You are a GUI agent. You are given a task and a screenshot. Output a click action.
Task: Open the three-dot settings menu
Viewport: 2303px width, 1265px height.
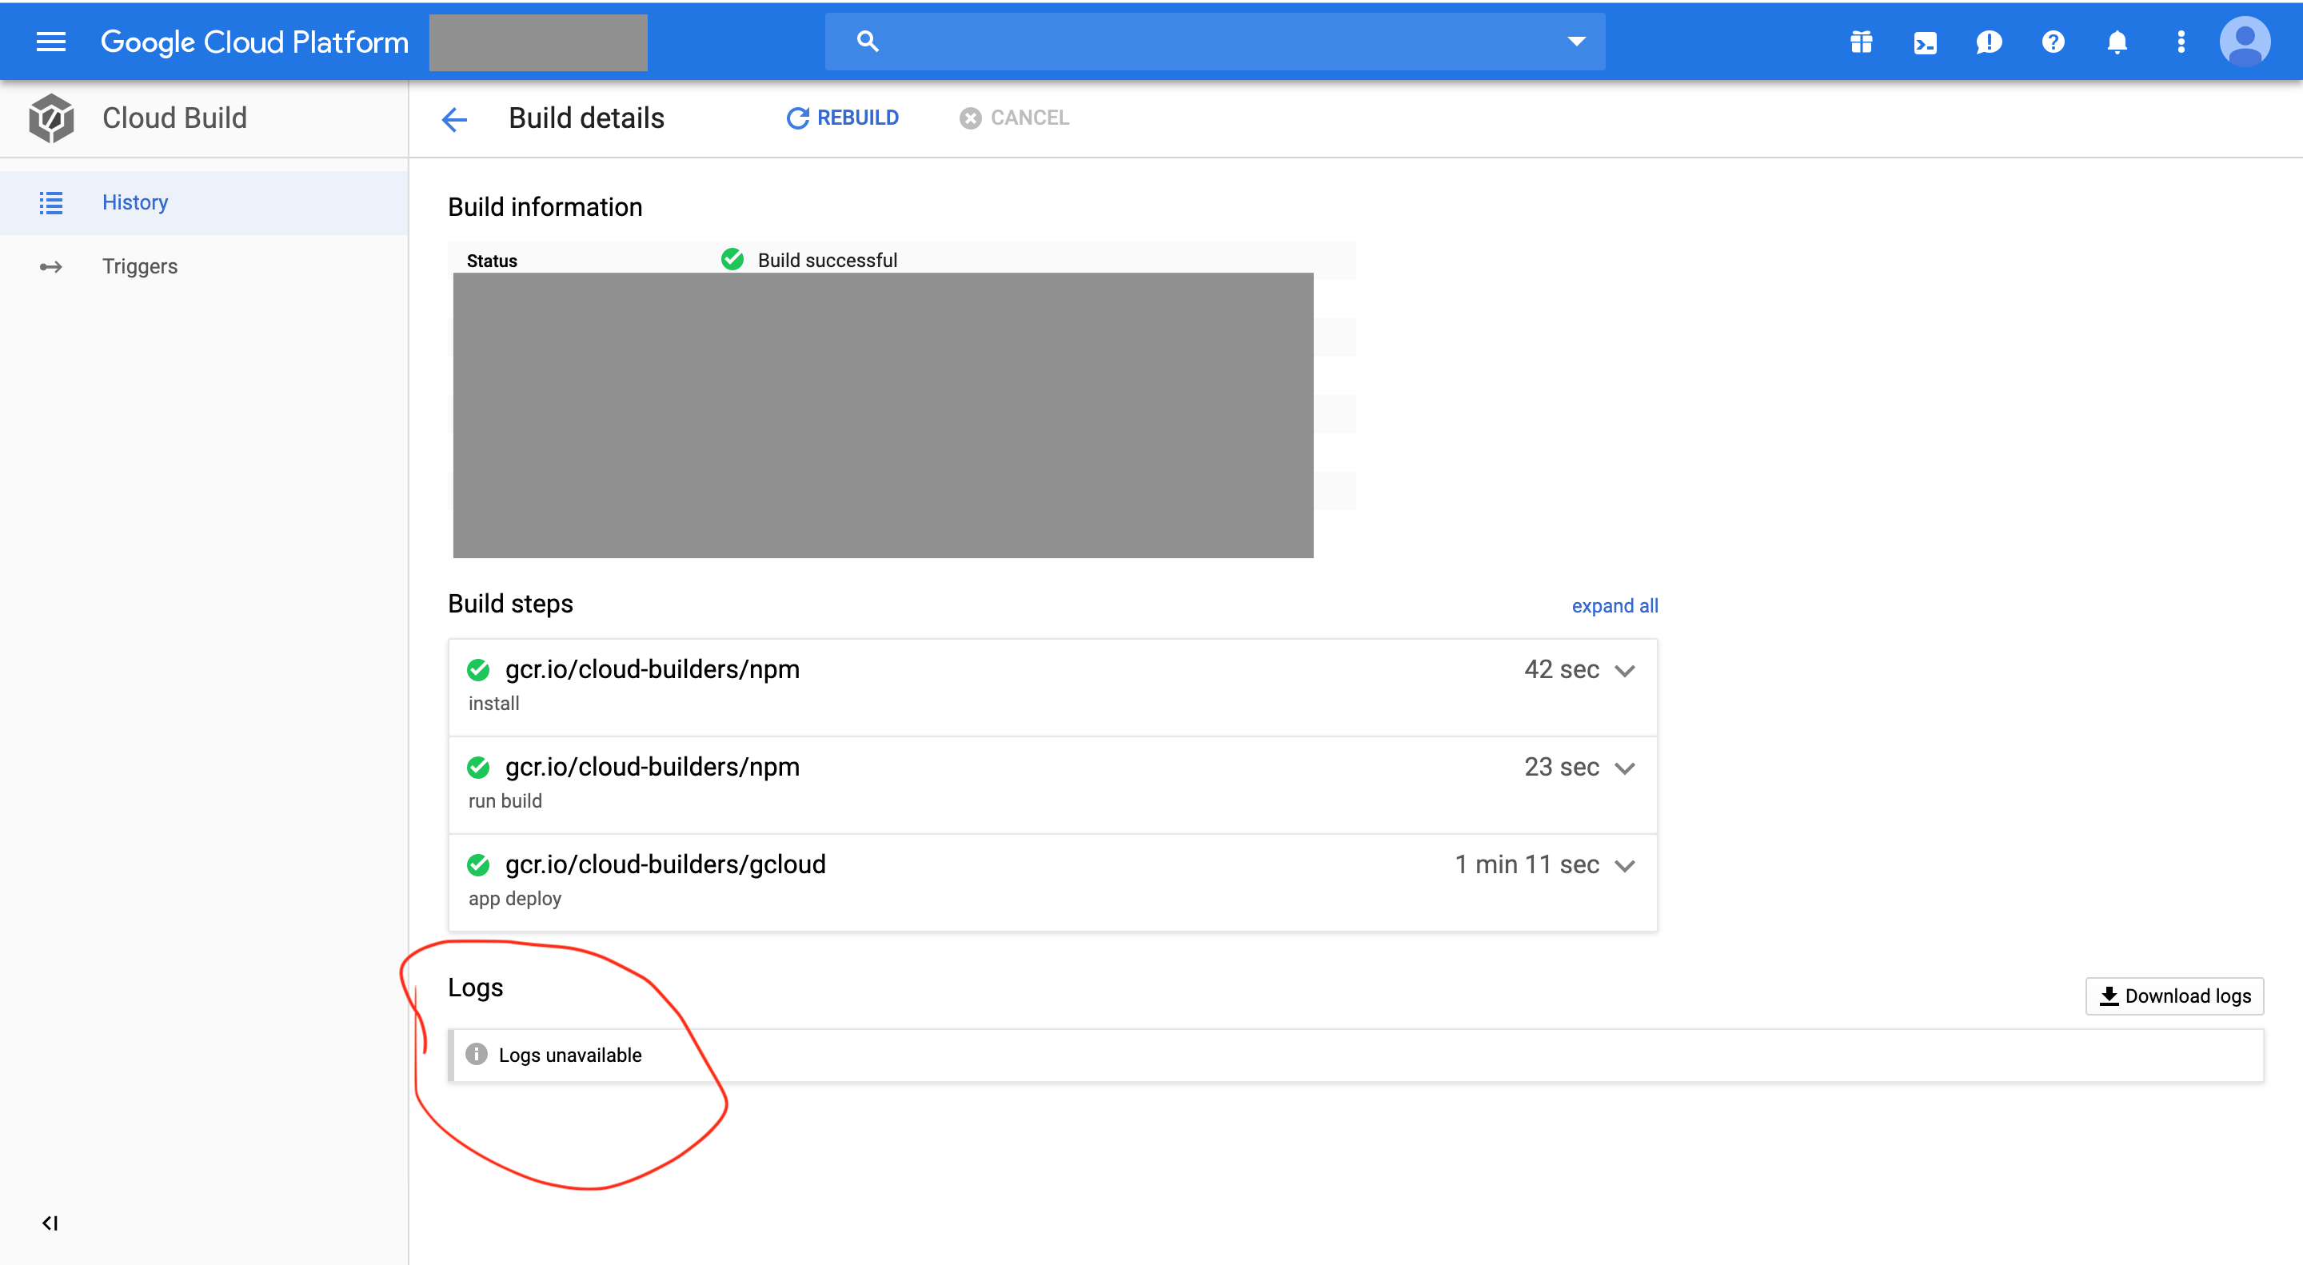click(2181, 42)
